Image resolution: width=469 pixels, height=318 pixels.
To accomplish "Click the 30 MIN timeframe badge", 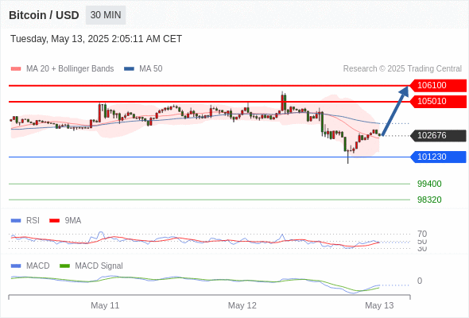I will tap(106, 15).
